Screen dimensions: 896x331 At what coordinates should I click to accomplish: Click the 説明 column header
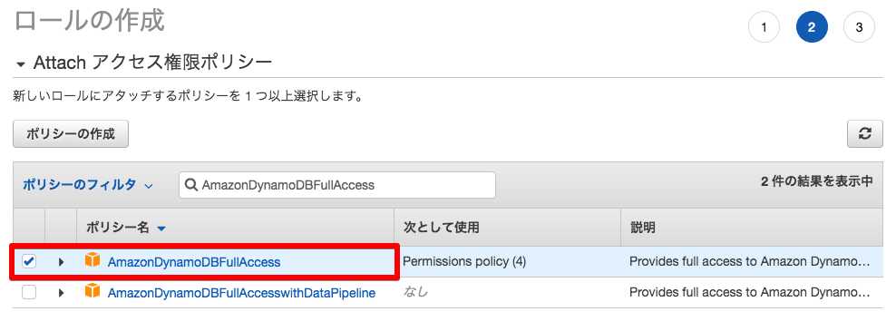(x=752, y=228)
